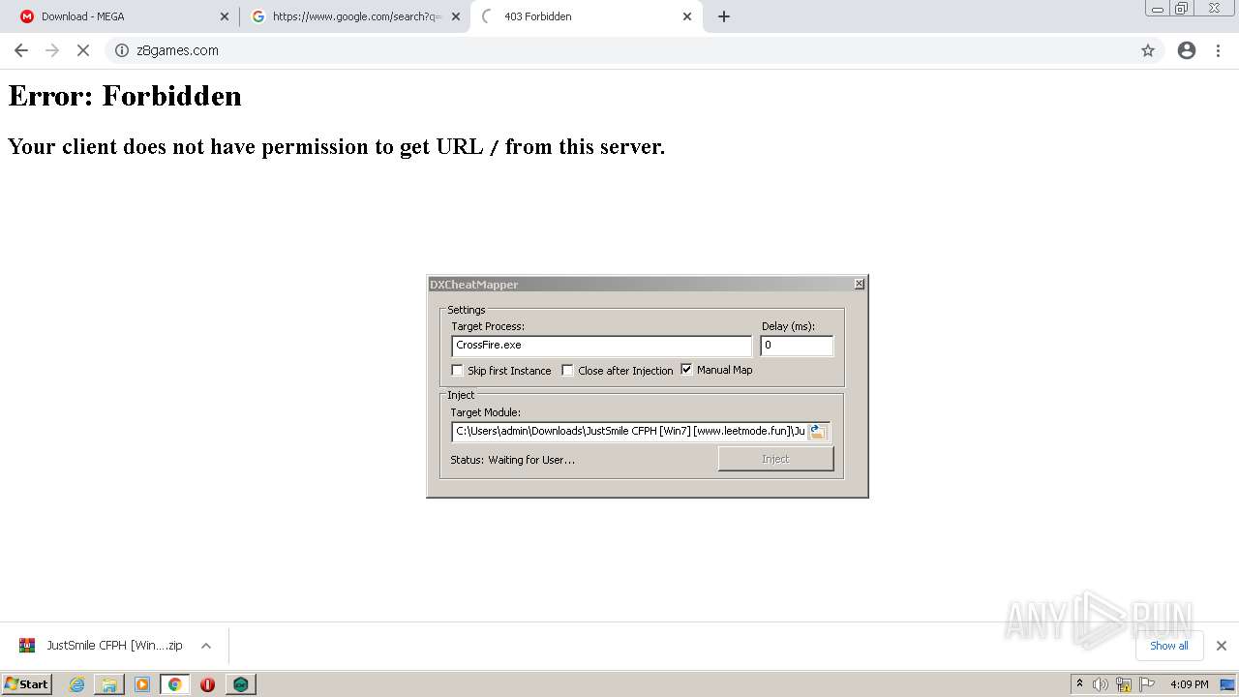Screen dimensions: 1239x697
Task: Open the downloaded JustSmile CFPH zip file
Action: [100, 646]
